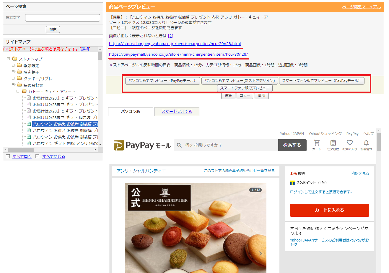Click Yahoo! JAPANサービスのご利用者はPayPayがおトク link

click(x=329, y=242)
